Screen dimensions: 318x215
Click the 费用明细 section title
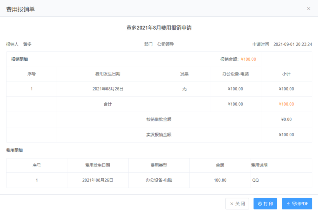click(x=14, y=150)
